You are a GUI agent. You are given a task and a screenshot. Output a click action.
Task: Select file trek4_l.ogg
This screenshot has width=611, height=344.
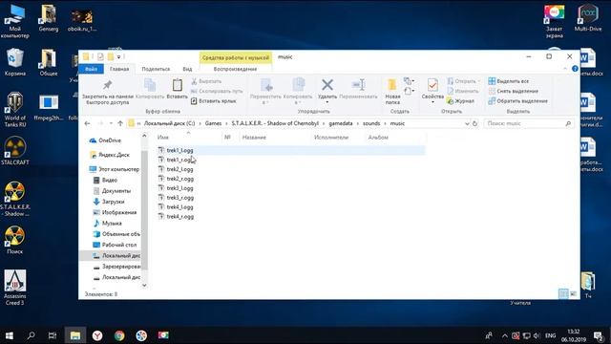pyautogui.click(x=179, y=207)
